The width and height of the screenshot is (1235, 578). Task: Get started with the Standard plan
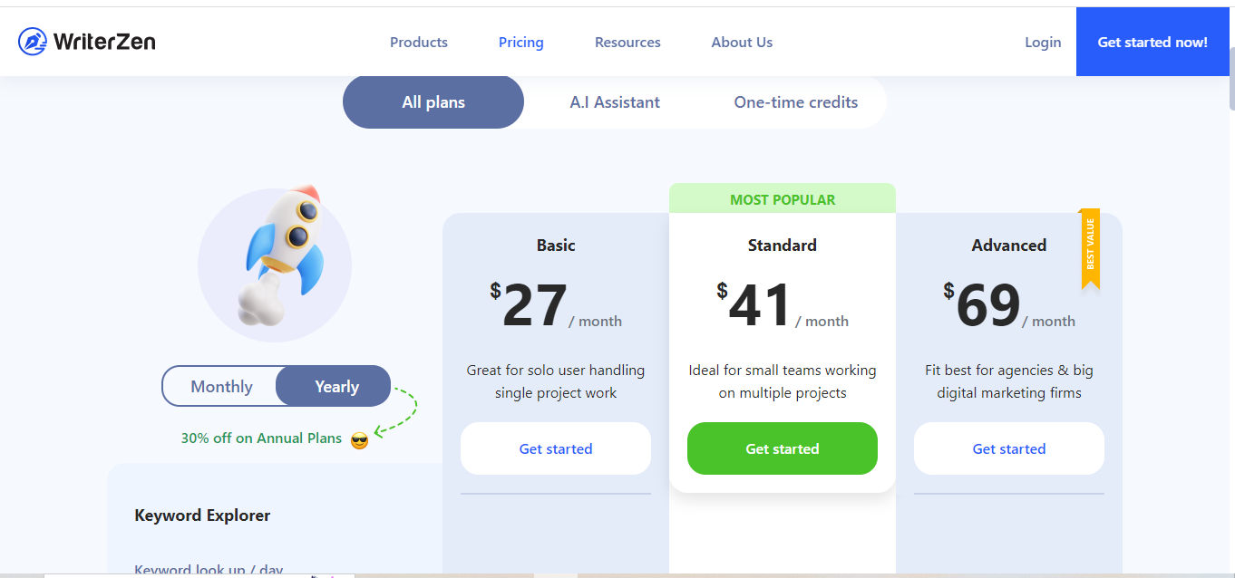pos(783,448)
